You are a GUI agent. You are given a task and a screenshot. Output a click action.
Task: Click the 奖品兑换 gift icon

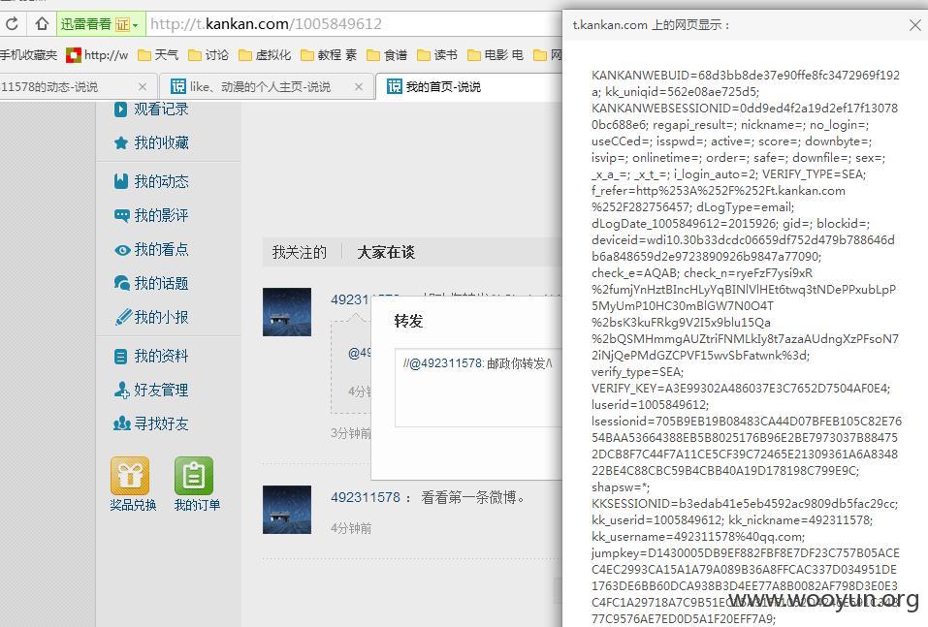[x=130, y=476]
